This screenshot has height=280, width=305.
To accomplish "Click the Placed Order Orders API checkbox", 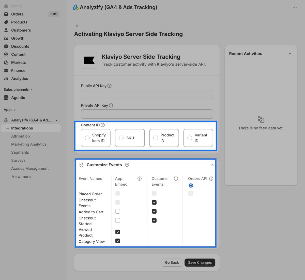I will pyautogui.click(x=191, y=193).
